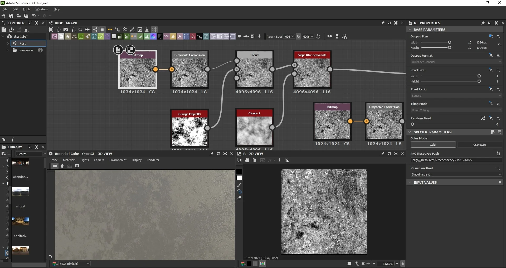Viewport: 506px width, 268px height.
Task: Open histogram in 2D view toolbar
Action: [287, 160]
